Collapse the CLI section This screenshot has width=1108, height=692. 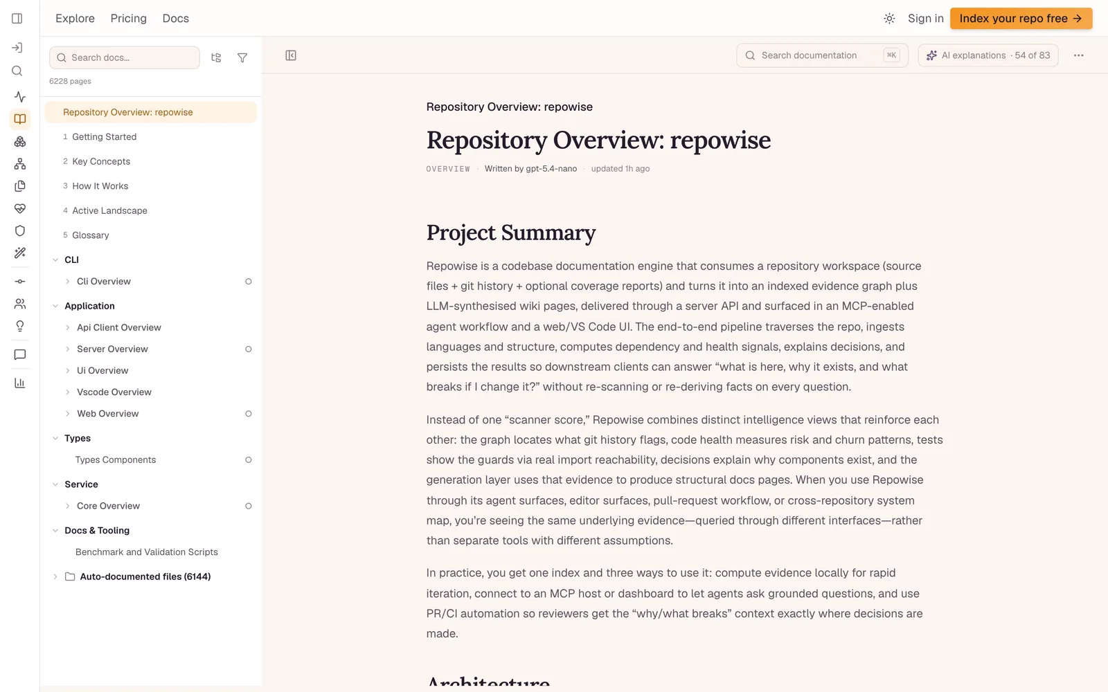coord(55,260)
